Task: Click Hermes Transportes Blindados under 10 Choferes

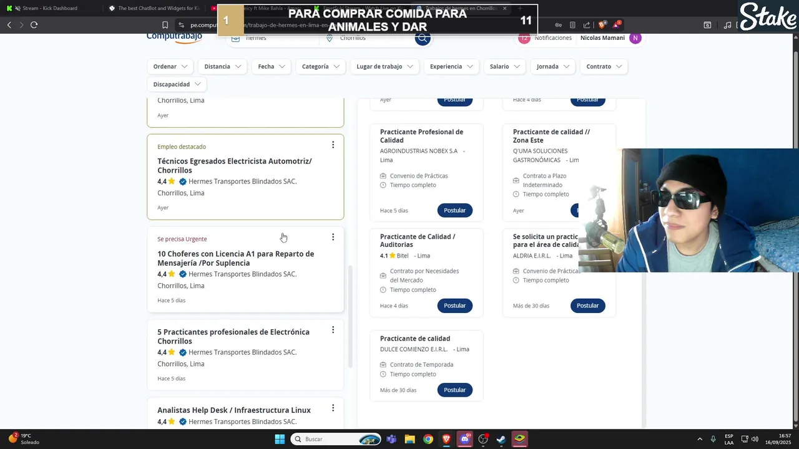Action: (242, 274)
